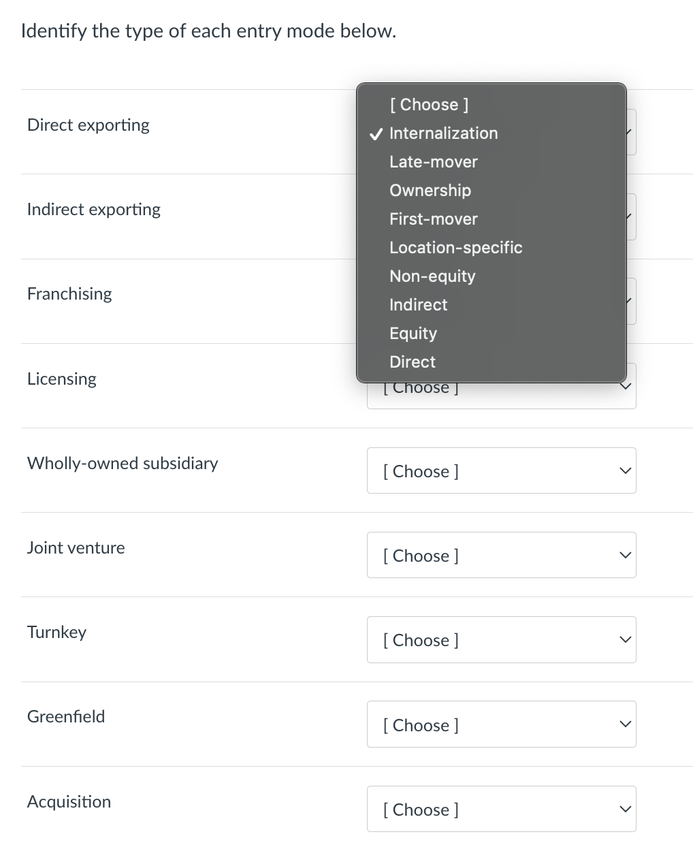Select "Indirect" in the dropdown list
The width and height of the screenshot is (693, 862).
point(418,304)
